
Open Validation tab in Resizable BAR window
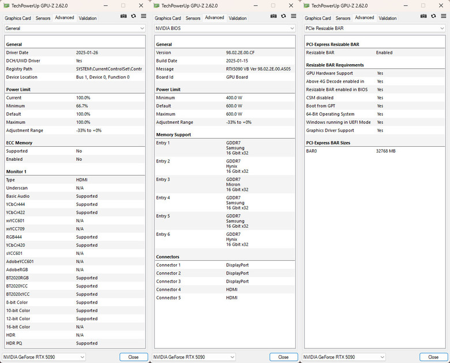click(x=388, y=18)
